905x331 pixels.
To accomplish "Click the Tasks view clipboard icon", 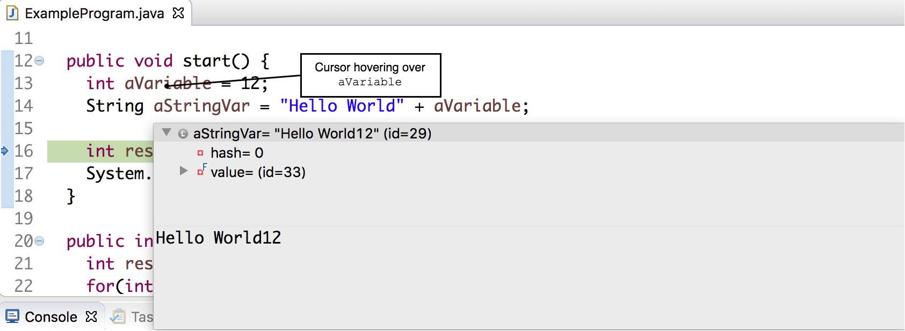I will (x=118, y=317).
